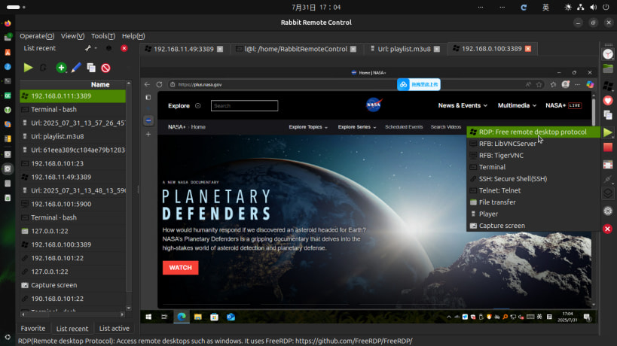This screenshot has height=346, width=617.
Task: Delete the connection with the red prohibited icon
Action: (105, 68)
